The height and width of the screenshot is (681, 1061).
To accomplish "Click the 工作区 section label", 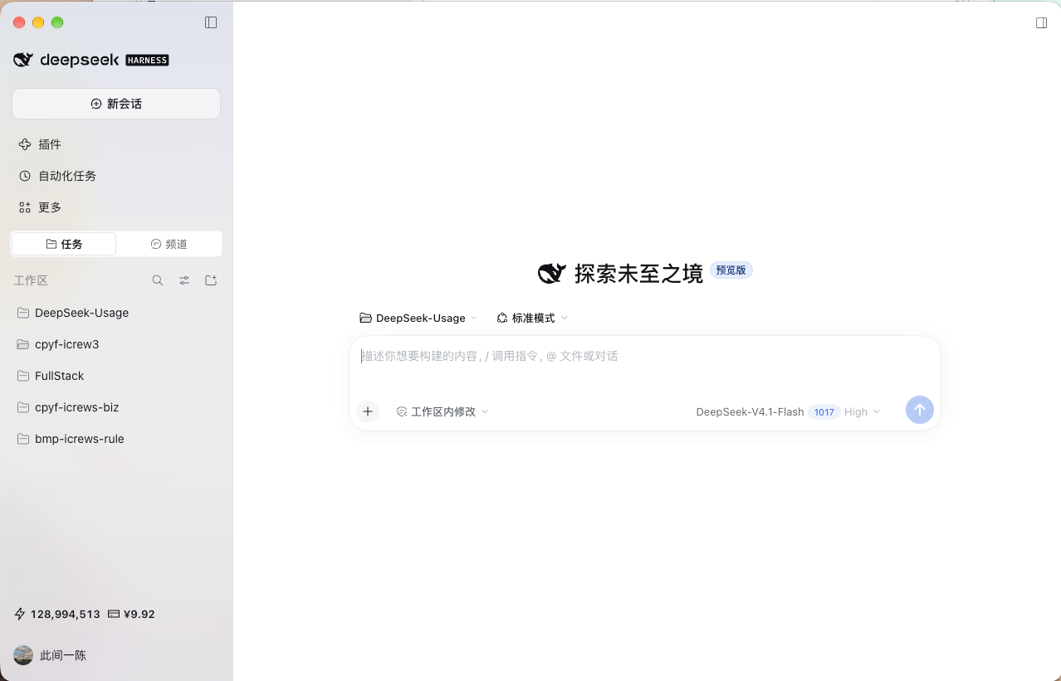I will pyautogui.click(x=31, y=280).
